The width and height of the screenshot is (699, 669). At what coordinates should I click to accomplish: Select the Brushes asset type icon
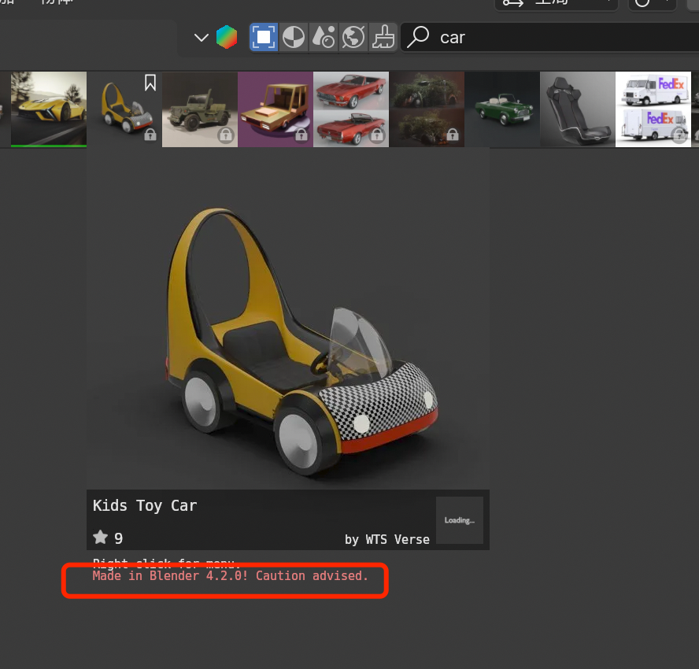(x=383, y=37)
